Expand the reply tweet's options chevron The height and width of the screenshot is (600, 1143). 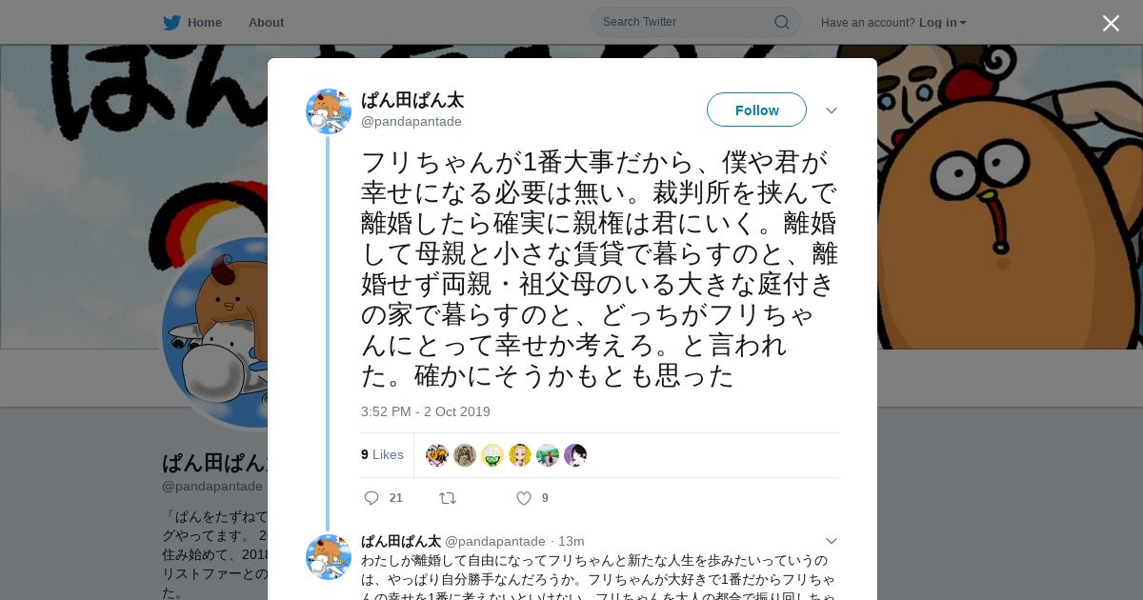click(832, 541)
